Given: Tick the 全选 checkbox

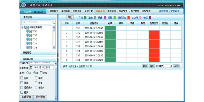Looking at the screenshot, I should tap(41, 73).
